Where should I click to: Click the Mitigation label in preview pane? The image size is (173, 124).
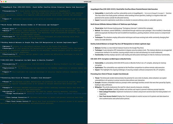coord(99,87)
